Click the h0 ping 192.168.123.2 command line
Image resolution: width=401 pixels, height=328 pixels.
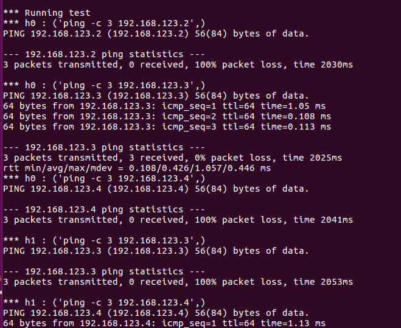click(x=104, y=23)
